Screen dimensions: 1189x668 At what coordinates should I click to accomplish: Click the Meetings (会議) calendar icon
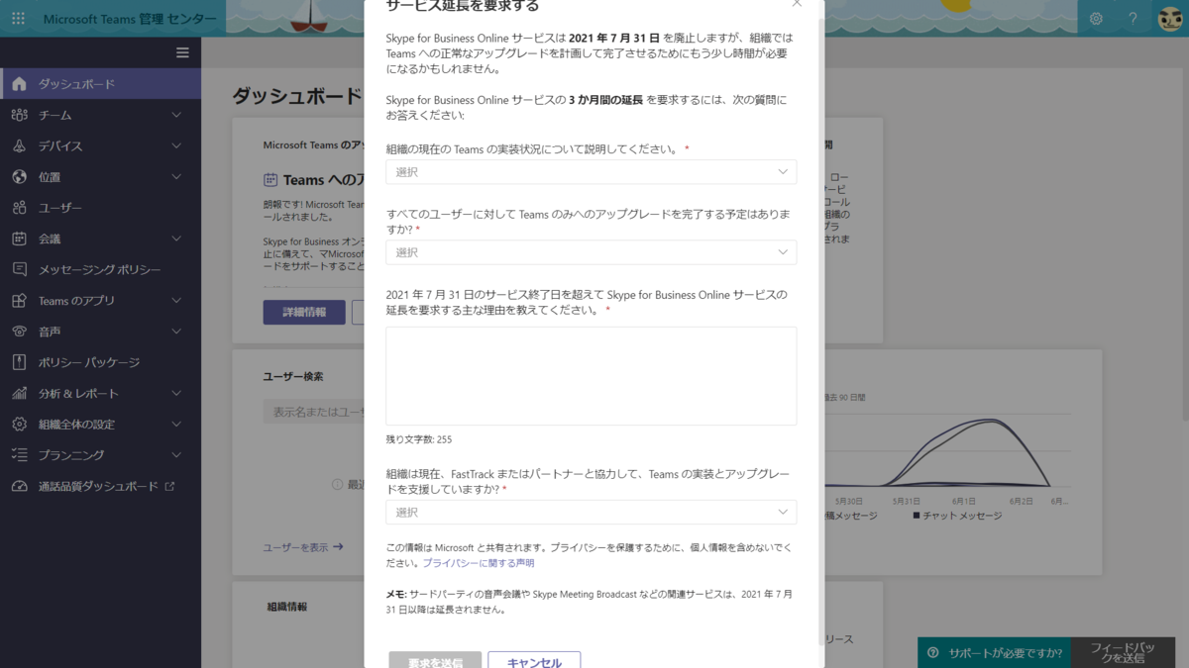coord(19,239)
